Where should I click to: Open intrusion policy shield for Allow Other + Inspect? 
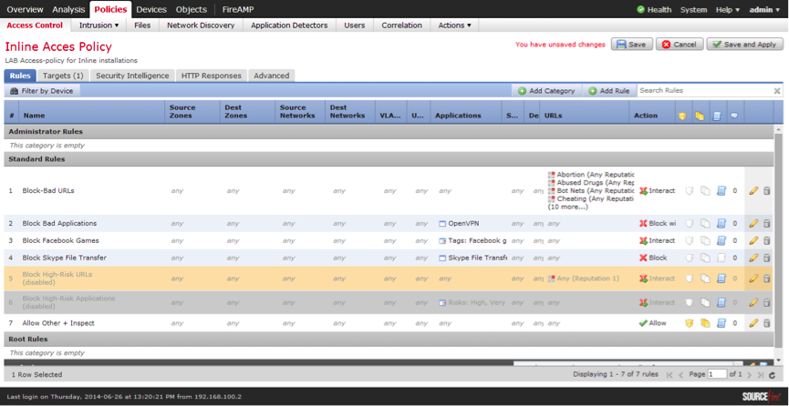690,323
